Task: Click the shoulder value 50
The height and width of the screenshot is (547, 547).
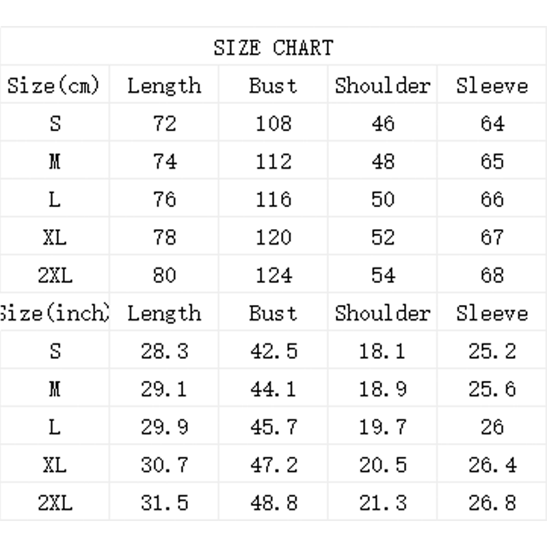Action: click(382, 200)
